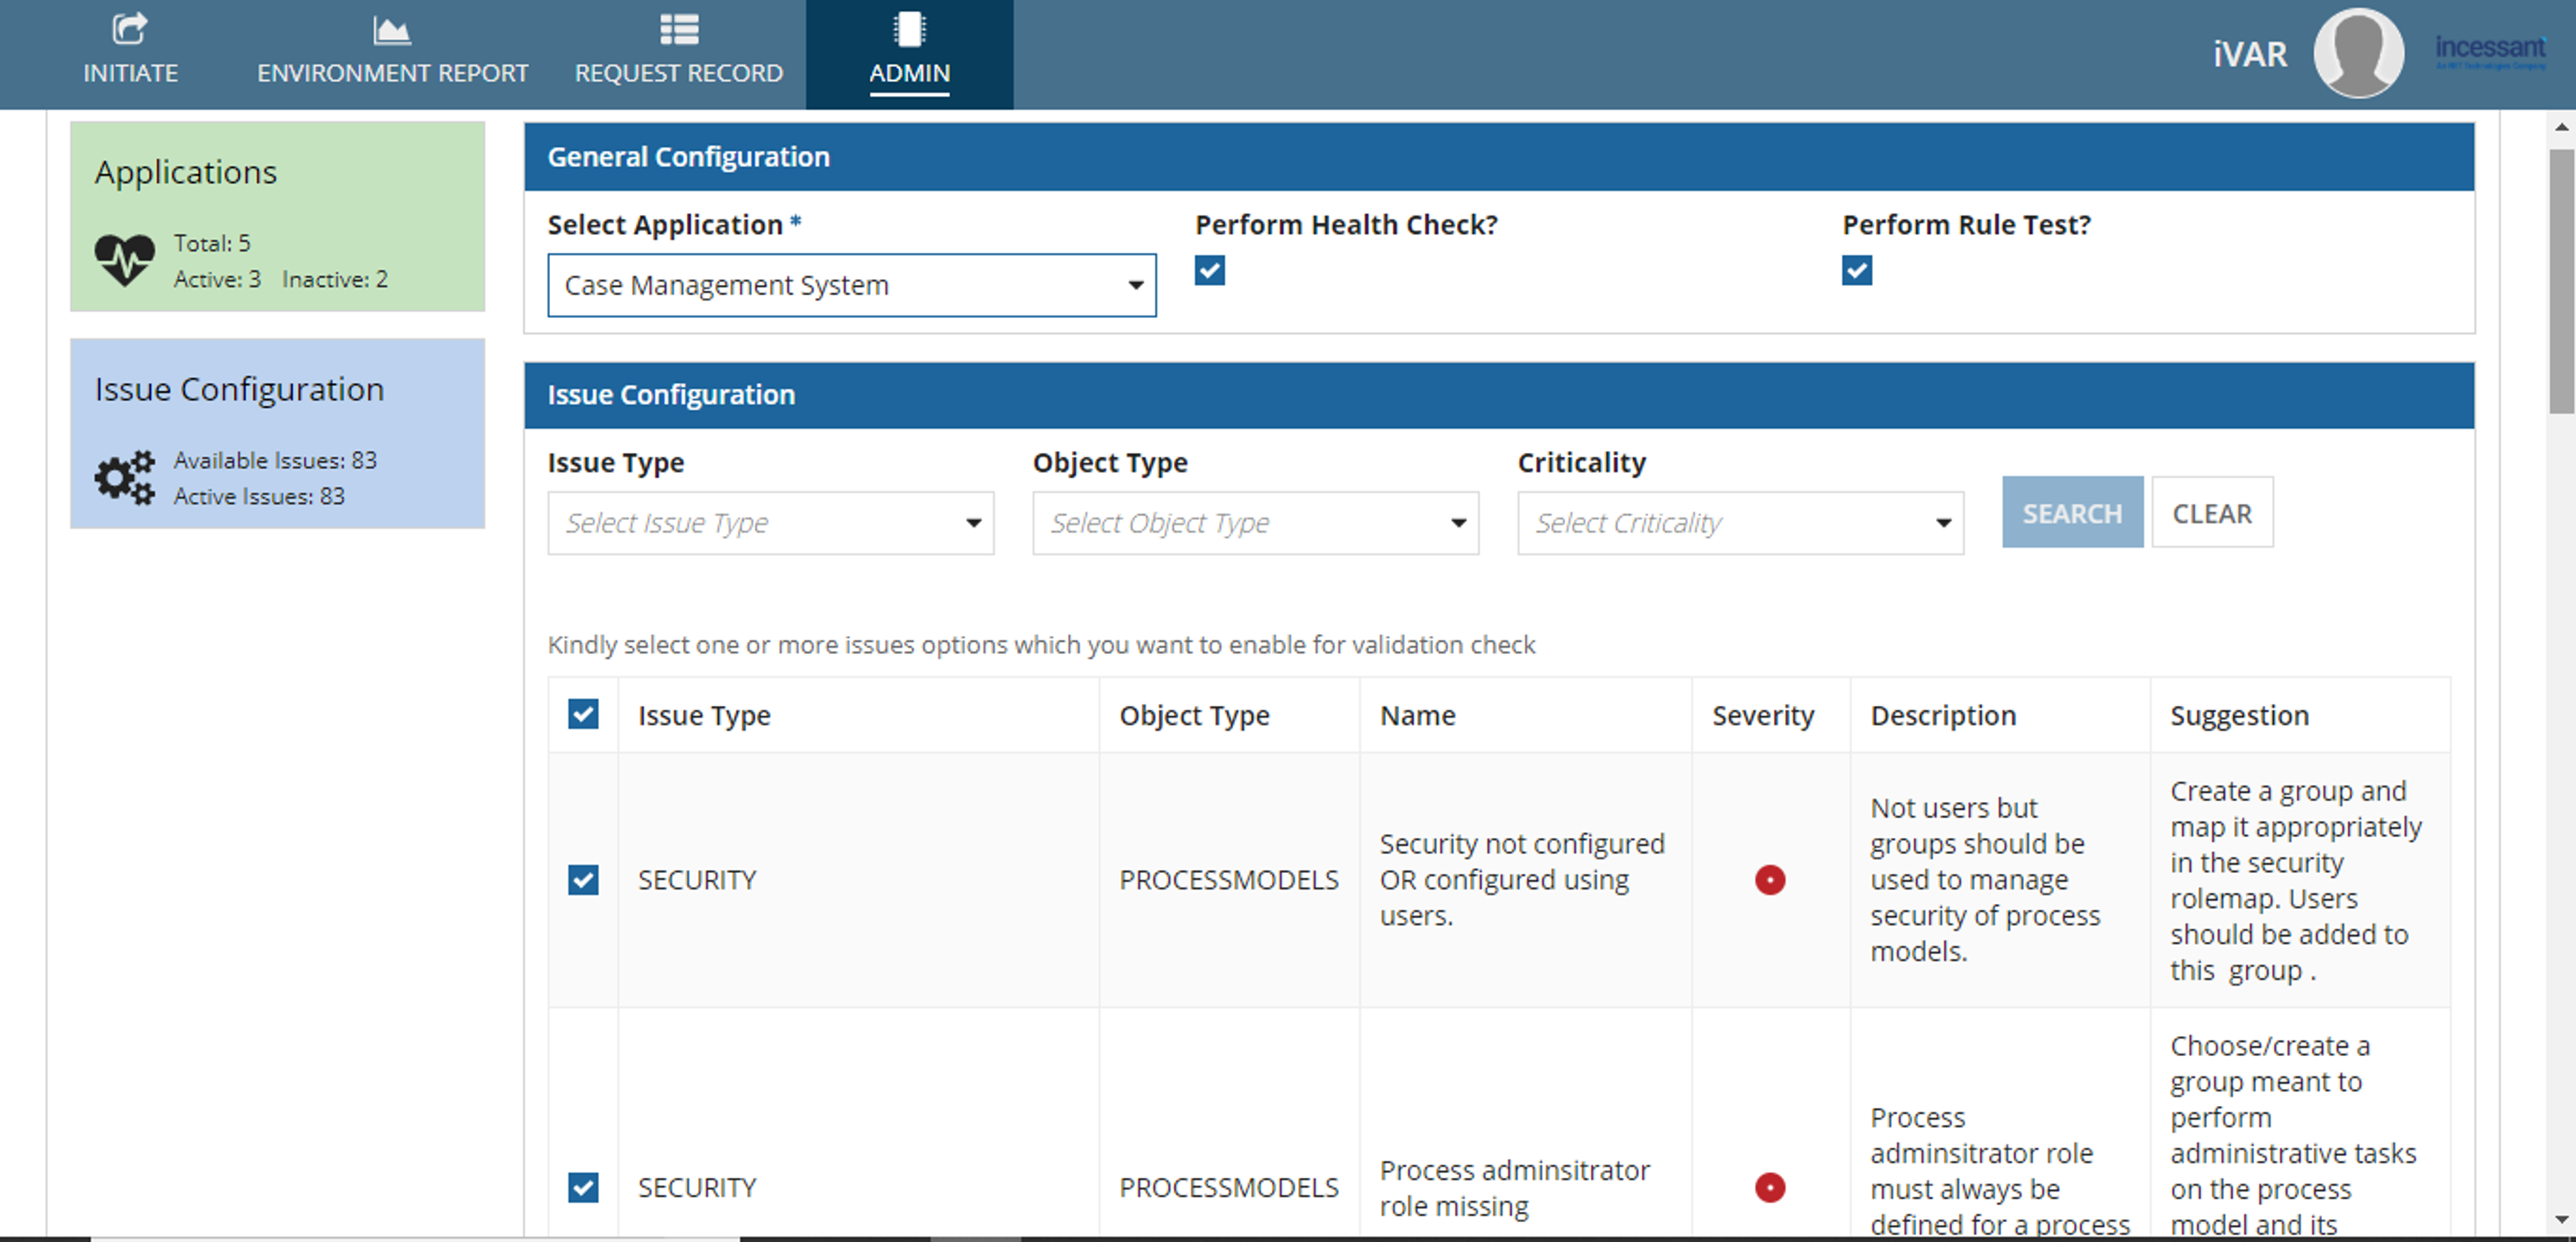This screenshot has width=2576, height=1242.
Task: Click the Admin chip icon
Action: pyautogui.click(x=909, y=29)
